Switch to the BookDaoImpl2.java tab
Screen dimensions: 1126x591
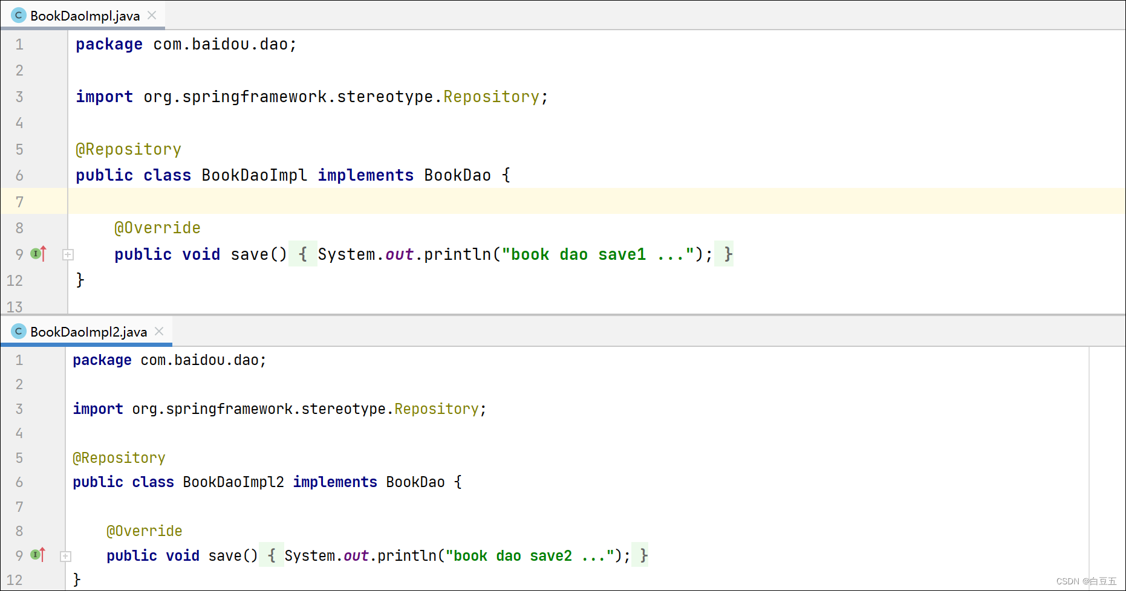click(x=88, y=332)
